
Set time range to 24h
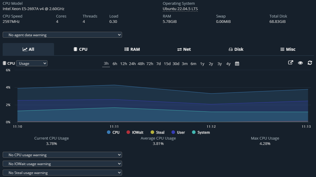click(x=132, y=64)
